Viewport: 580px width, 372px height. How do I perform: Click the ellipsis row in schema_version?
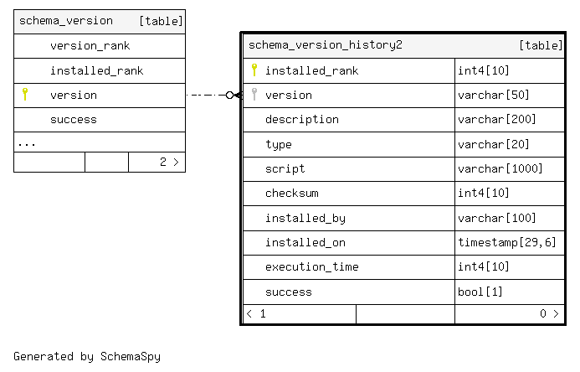pos(100,142)
